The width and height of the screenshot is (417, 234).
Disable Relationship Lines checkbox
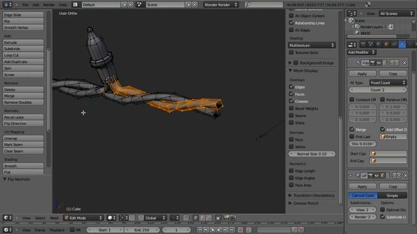291,23
